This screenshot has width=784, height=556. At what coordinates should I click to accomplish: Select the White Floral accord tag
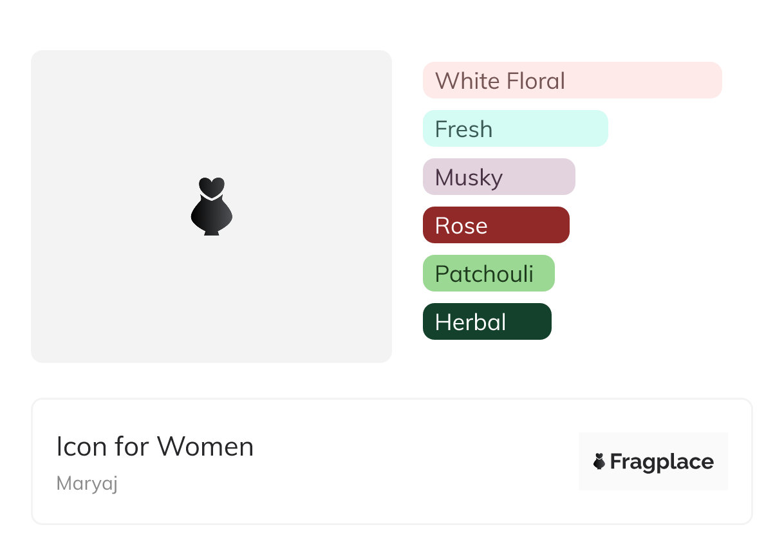pos(572,80)
